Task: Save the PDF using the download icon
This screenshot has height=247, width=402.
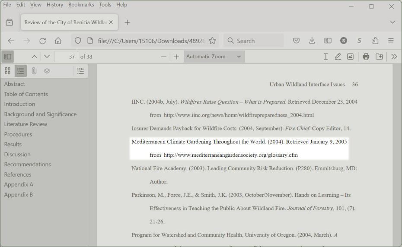Action: point(379,57)
